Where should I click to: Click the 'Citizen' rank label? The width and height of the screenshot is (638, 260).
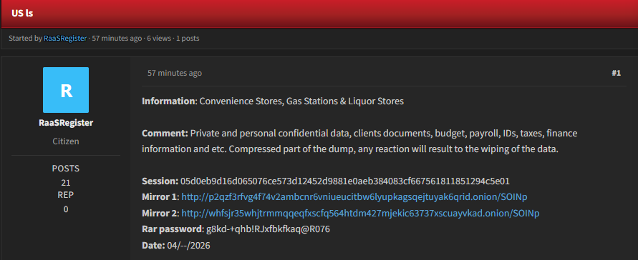click(x=66, y=141)
